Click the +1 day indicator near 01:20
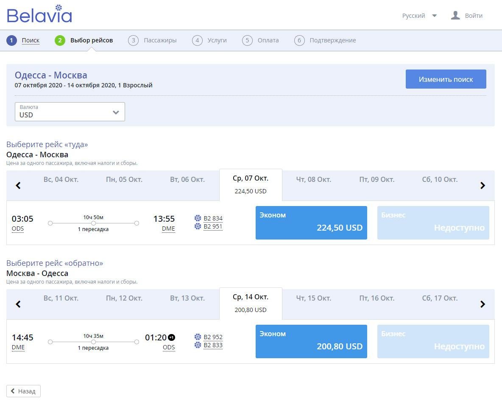Viewport: 502px width, 404px height. (x=172, y=337)
